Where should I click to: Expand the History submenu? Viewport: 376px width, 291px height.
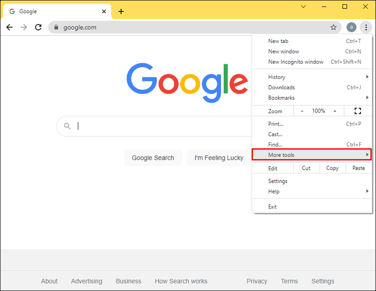pos(312,77)
